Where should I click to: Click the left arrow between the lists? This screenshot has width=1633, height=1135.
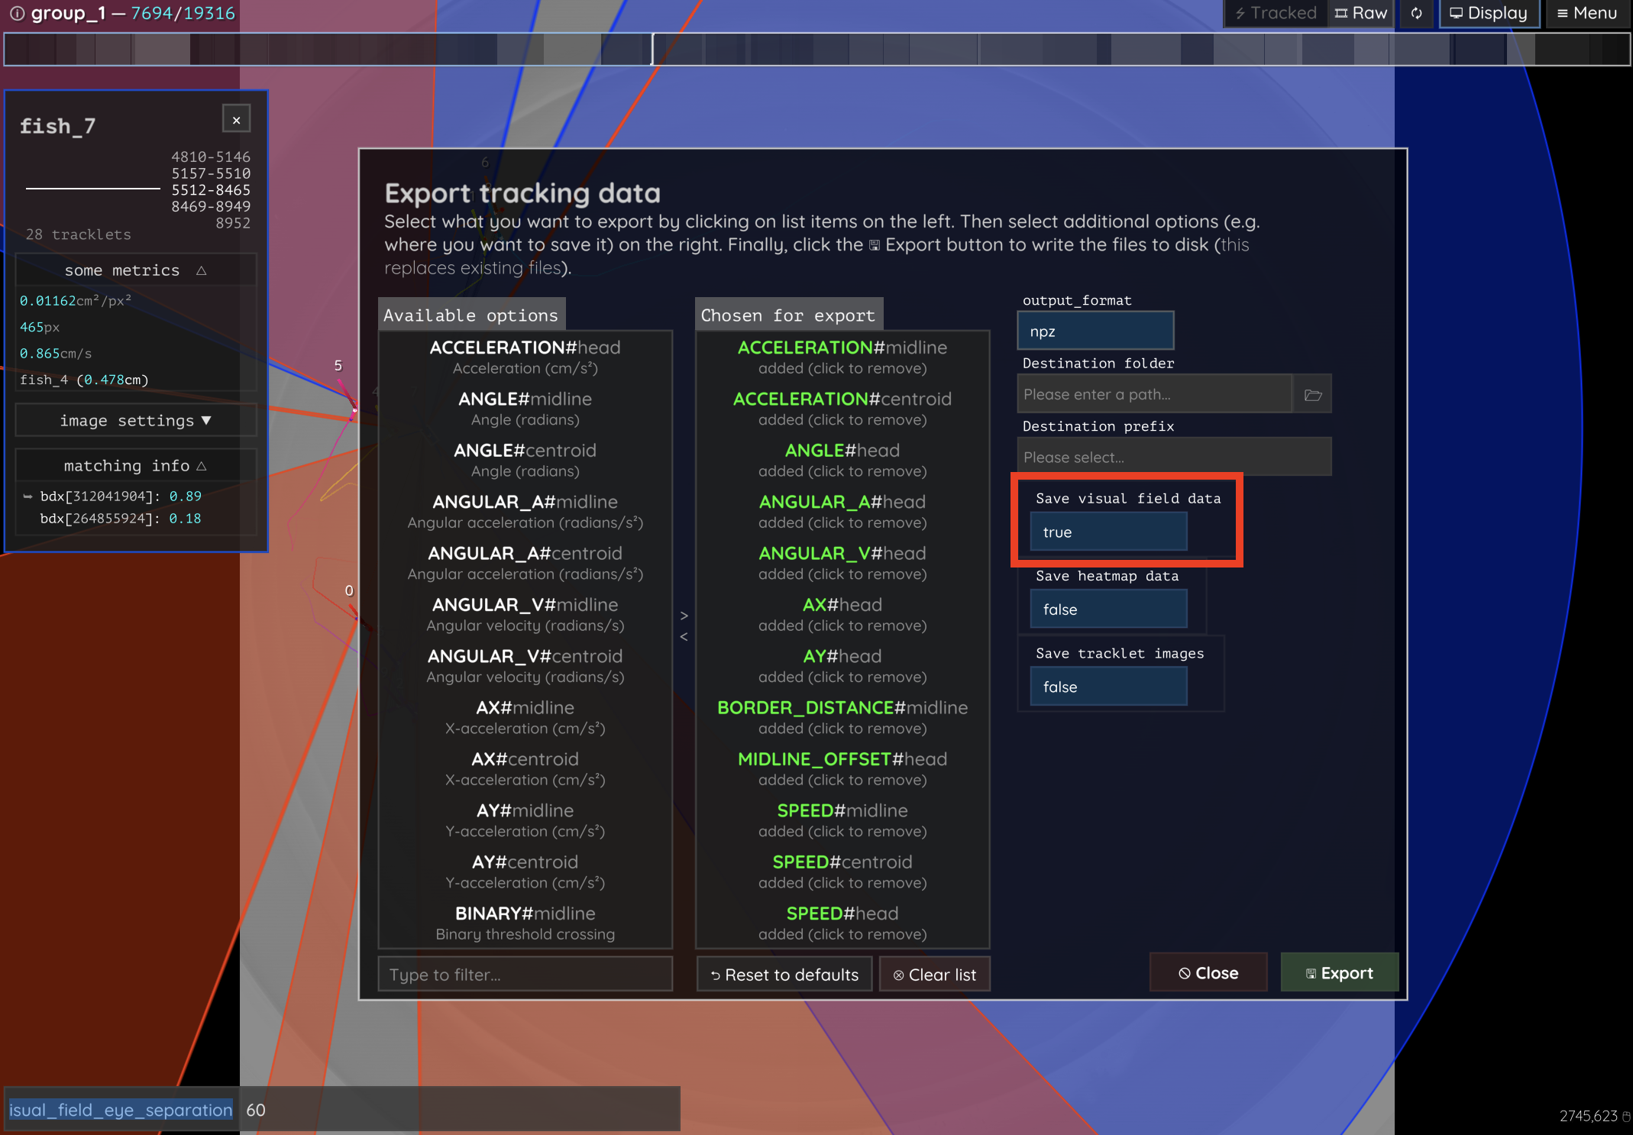684,636
